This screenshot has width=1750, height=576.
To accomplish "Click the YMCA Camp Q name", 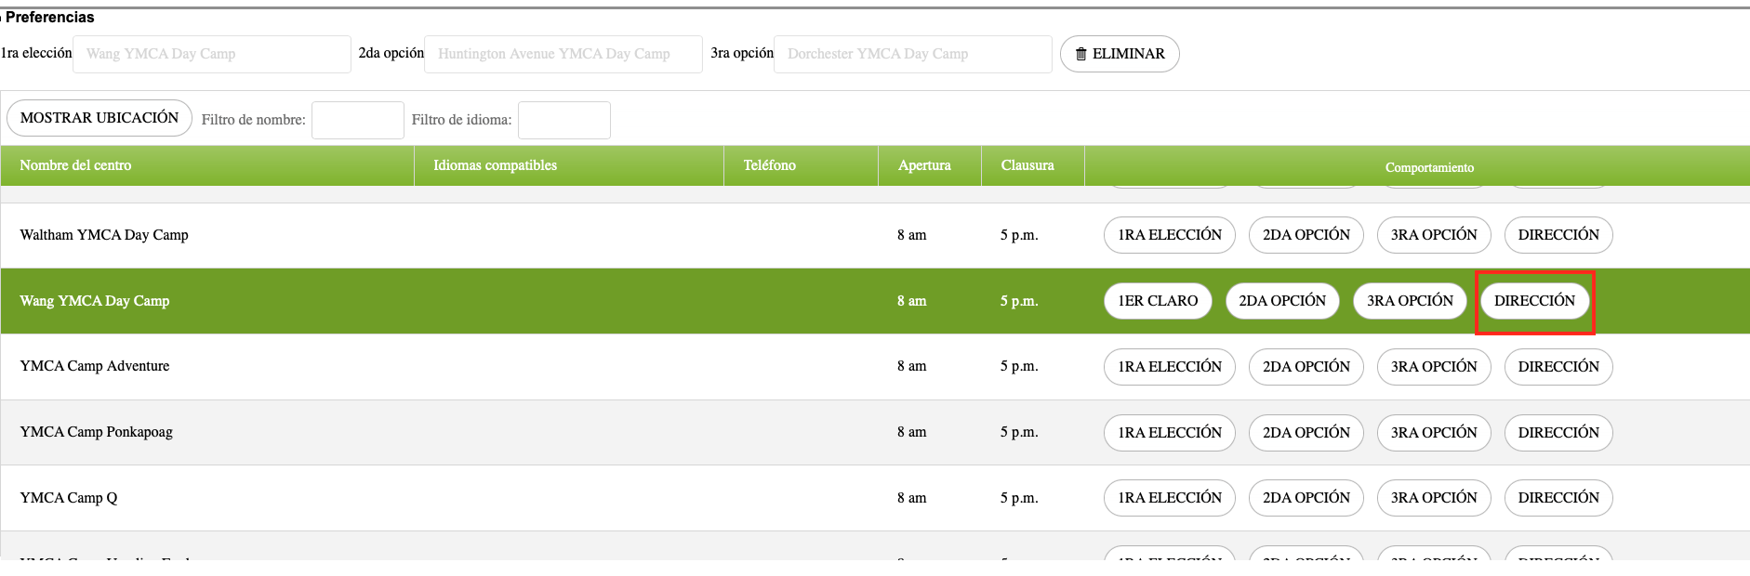I will tap(69, 498).
